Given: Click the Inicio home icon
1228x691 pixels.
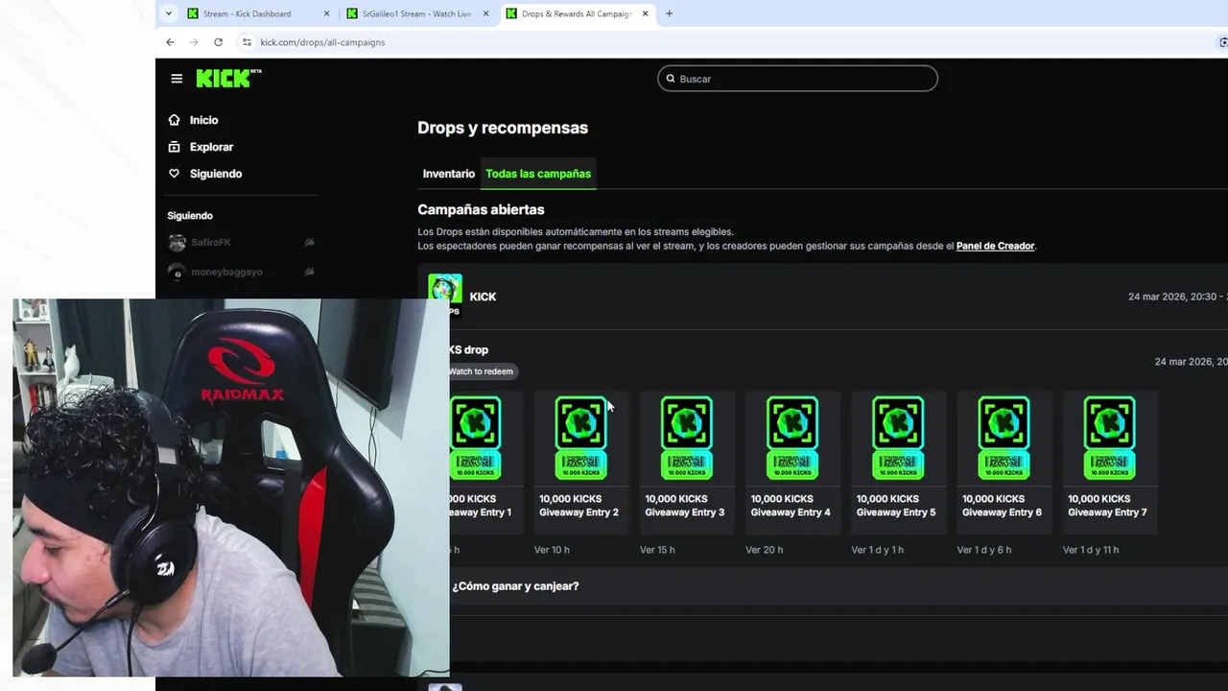Looking at the screenshot, I should 174,120.
